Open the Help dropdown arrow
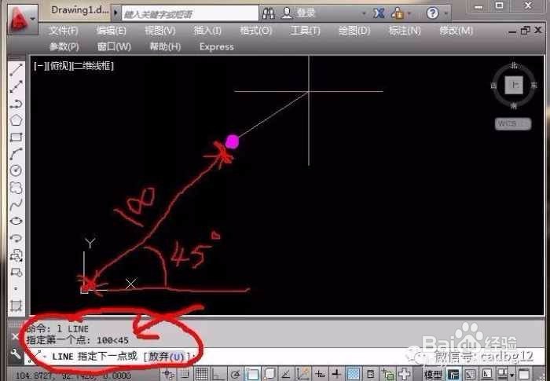The image size is (550, 381). [x=446, y=13]
